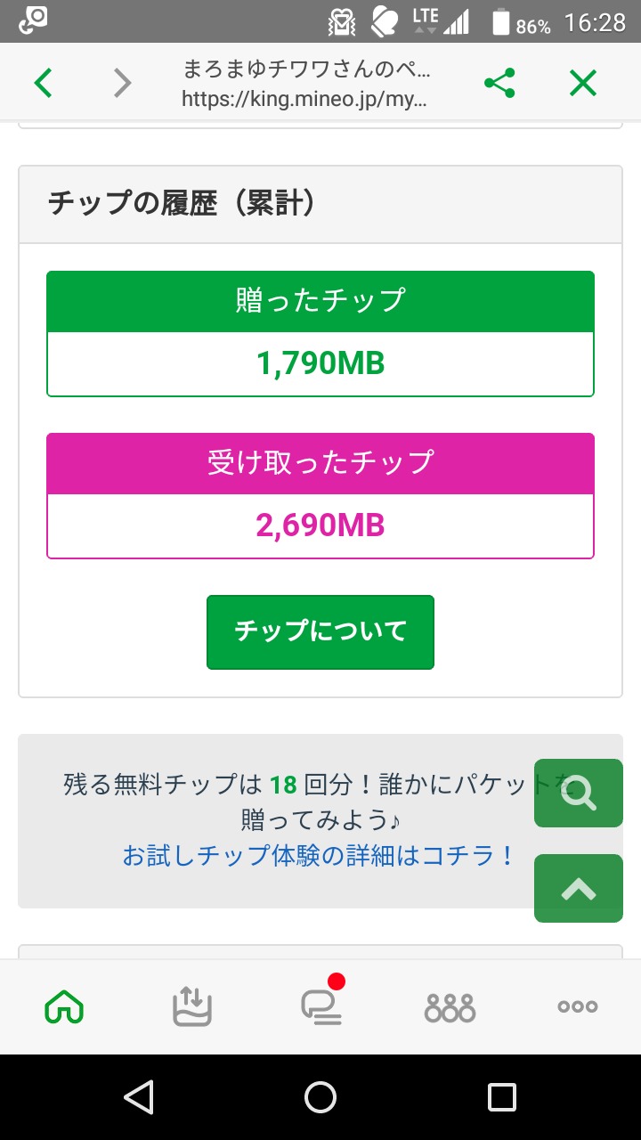Tap the 2,690MB received chip value
Viewport: 641px width, 1140px height.
click(x=320, y=525)
